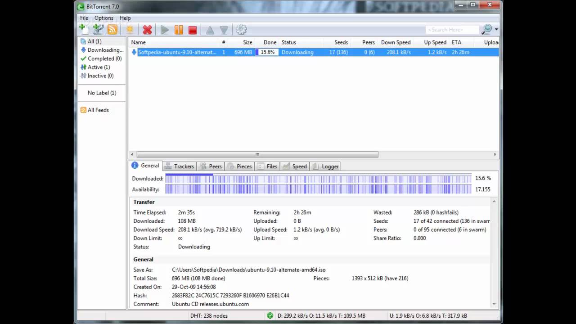
Task: Click the red Remove torrent icon
Action: click(147, 30)
